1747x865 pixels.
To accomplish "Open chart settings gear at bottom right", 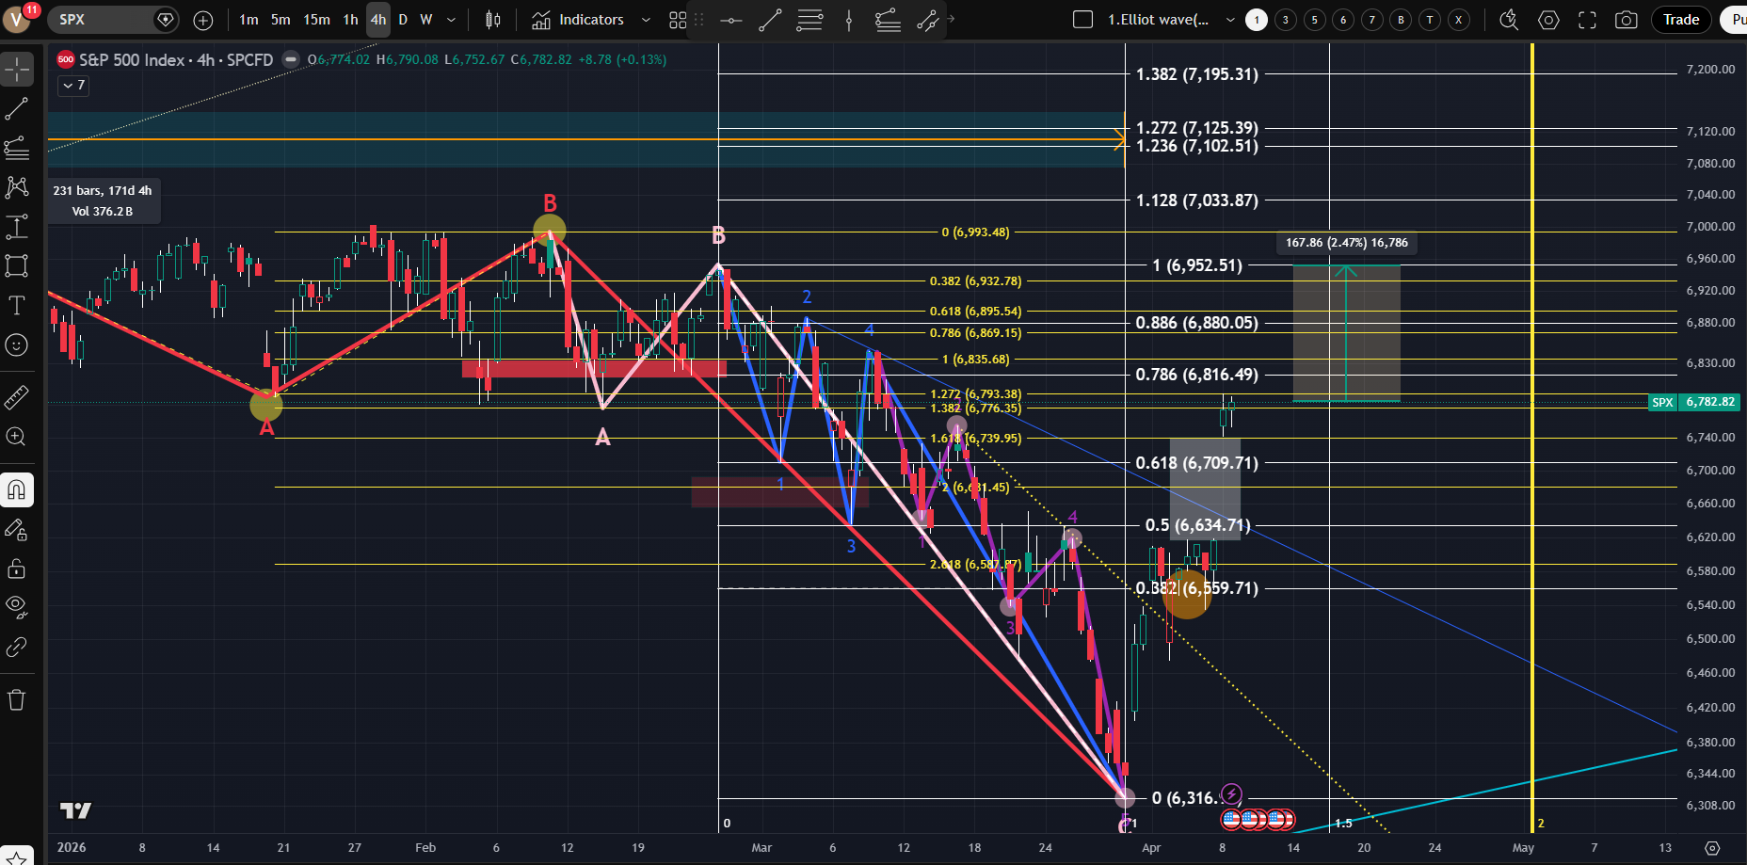I will pyautogui.click(x=1712, y=848).
